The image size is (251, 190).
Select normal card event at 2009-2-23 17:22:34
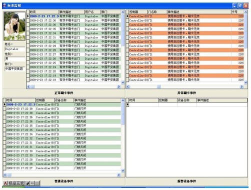(x=75, y=33)
